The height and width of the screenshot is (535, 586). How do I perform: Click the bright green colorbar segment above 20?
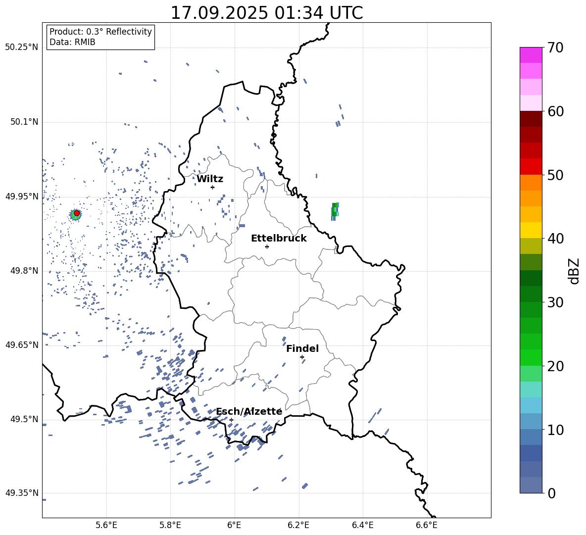tap(531, 357)
